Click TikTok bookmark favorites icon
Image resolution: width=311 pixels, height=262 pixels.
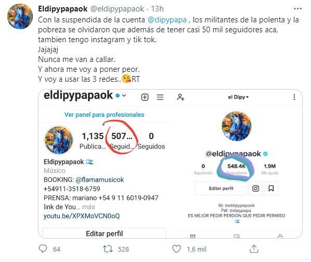coord(271,189)
